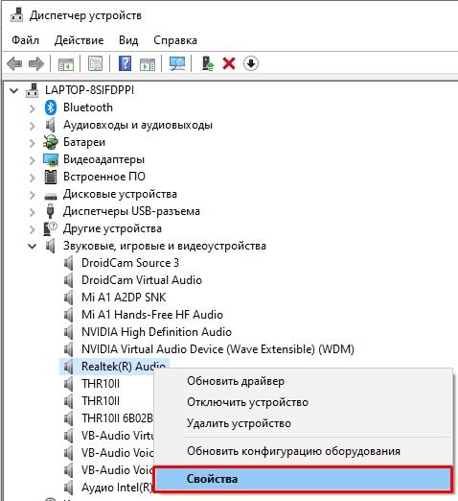Expand Диспетчеры USB-разъема category
This screenshot has height=501, width=458.
tap(33, 212)
